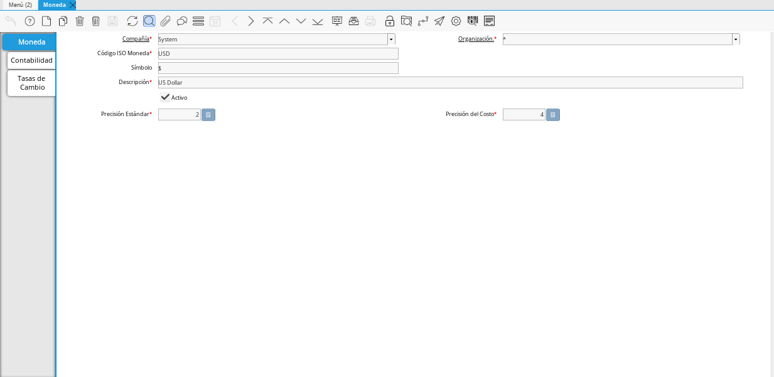Click the Print printer icon

370,21
